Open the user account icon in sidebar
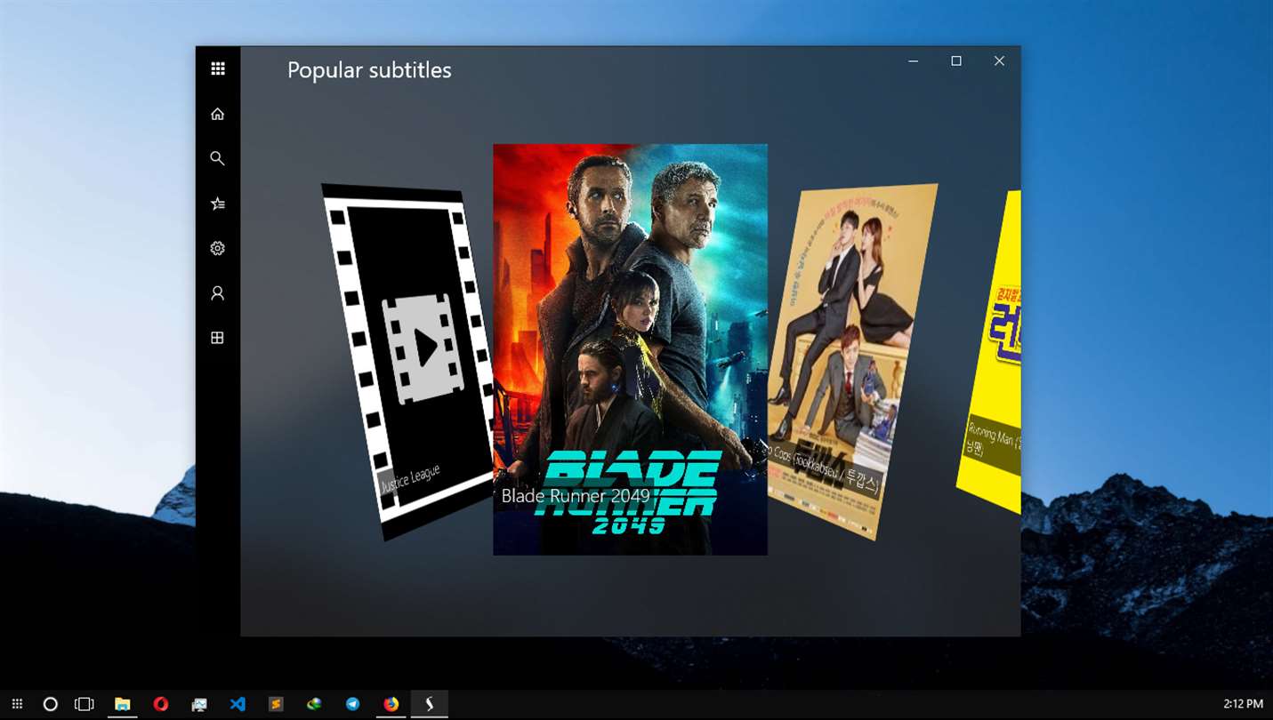This screenshot has width=1273, height=720. [217, 292]
